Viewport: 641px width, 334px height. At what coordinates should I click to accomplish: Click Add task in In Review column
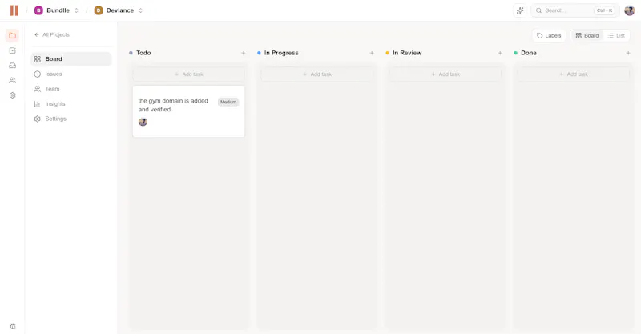click(x=445, y=74)
